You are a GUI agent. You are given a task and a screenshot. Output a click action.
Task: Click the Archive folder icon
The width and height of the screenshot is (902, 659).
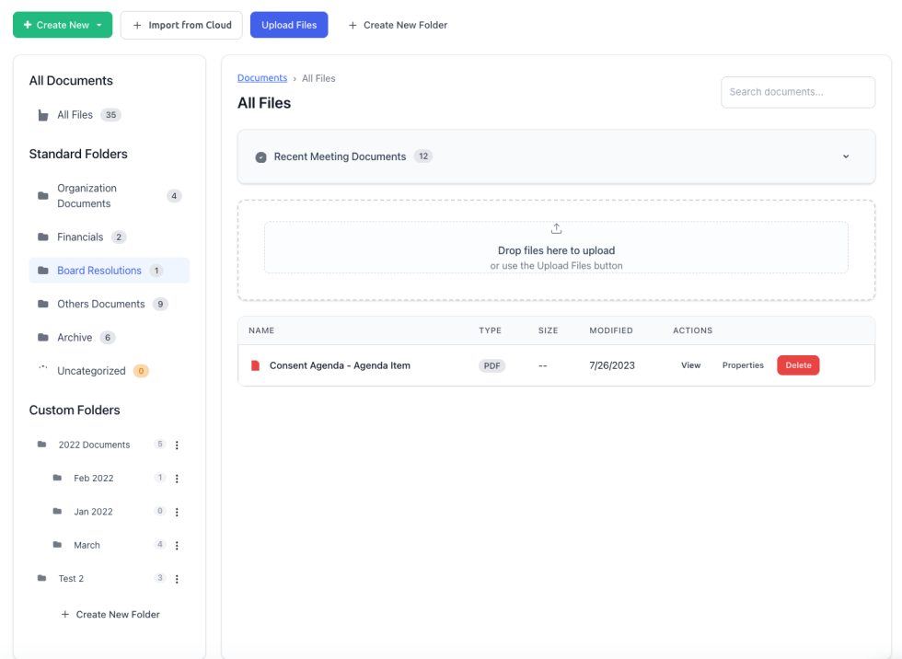43,337
